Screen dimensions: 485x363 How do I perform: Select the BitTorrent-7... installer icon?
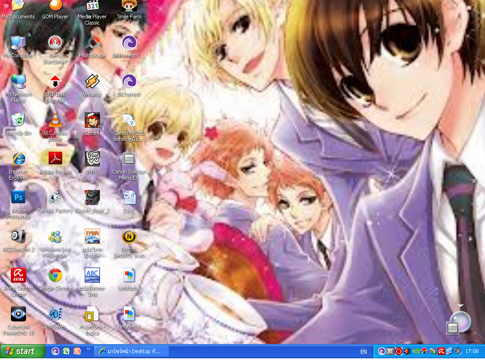129,47
